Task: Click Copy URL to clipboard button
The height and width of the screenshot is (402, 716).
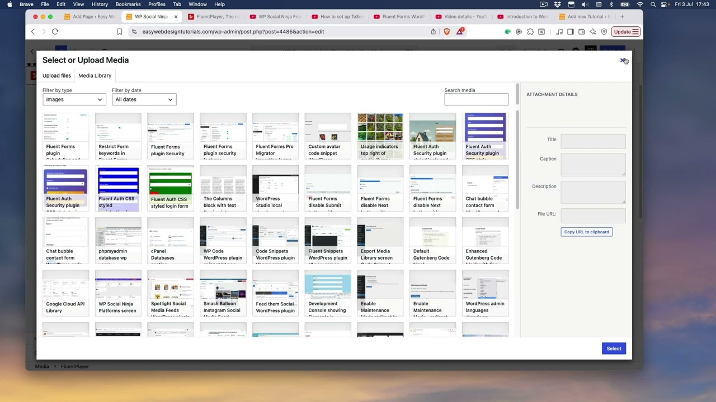Action: [586, 232]
